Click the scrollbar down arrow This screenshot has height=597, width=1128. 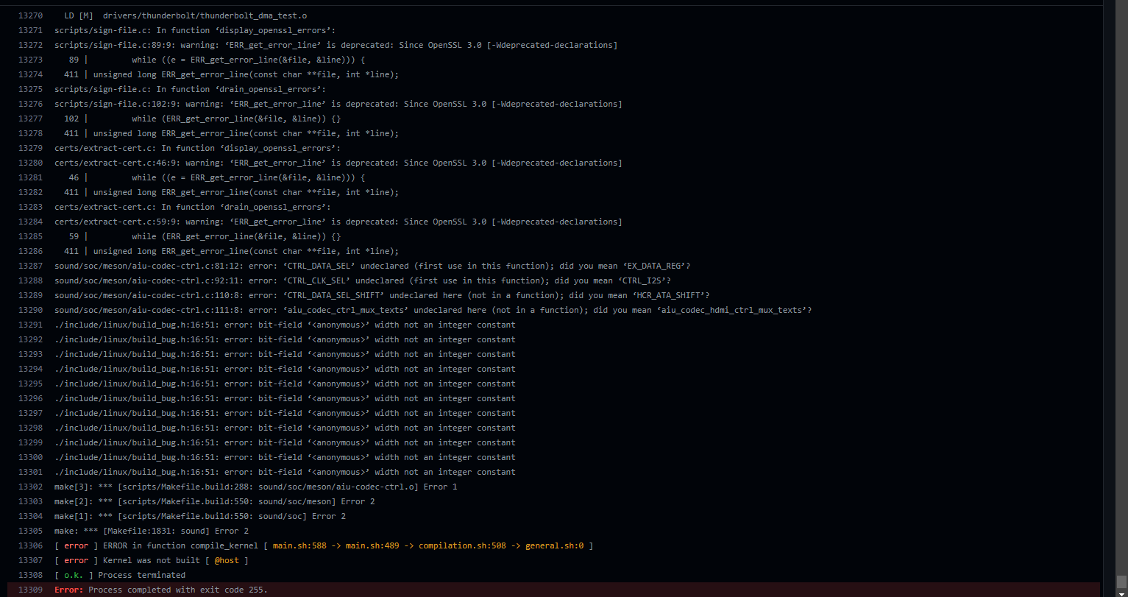pos(1123,592)
